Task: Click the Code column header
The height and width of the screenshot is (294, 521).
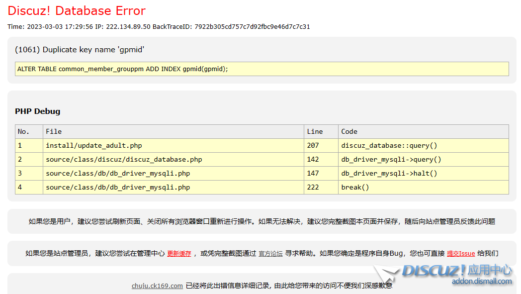Action: (x=349, y=132)
